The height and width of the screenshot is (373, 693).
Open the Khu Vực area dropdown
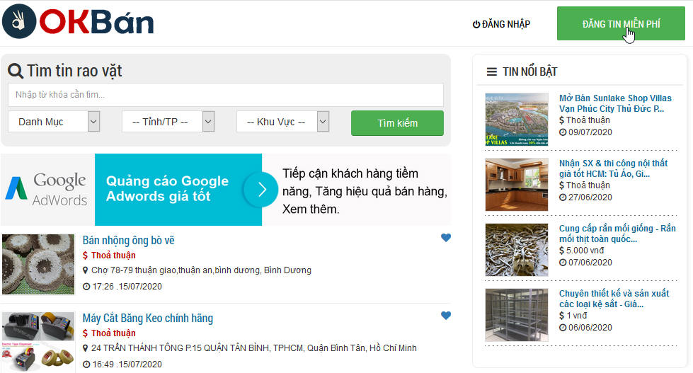point(283,122)
